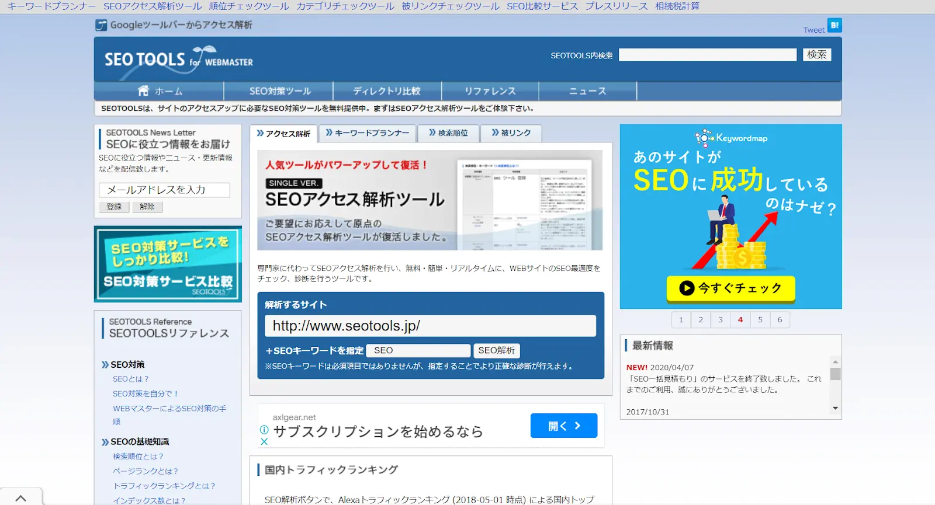935x505 pixels.
Task: Select banner page 3
Action: pos(721,320)
